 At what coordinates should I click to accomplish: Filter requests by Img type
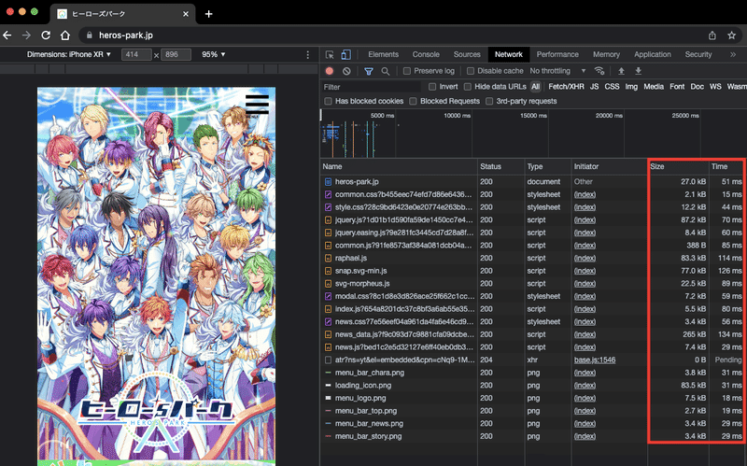click(631, 86)
